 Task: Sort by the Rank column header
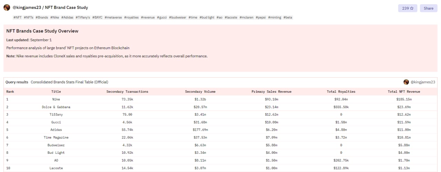coord(10,92)
